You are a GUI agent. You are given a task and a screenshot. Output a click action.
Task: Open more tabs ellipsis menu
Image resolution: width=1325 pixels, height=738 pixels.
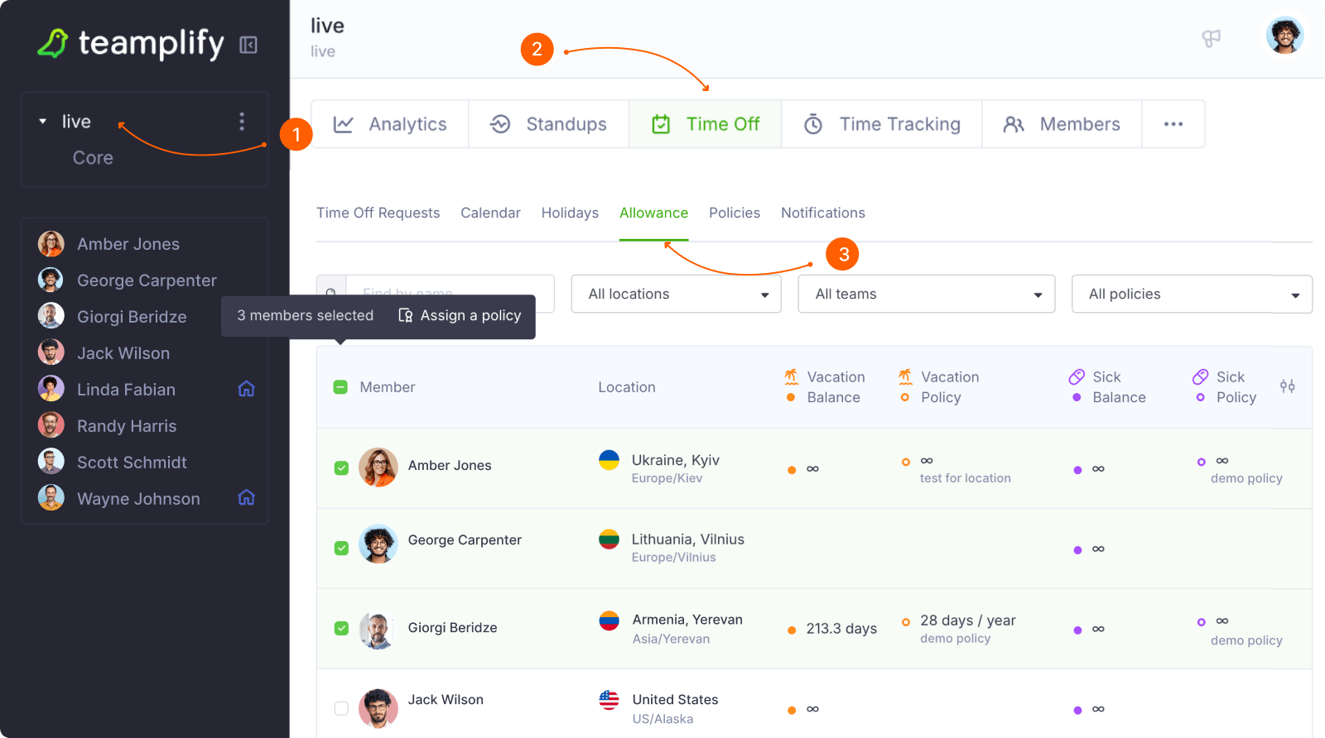(1173, 124)
